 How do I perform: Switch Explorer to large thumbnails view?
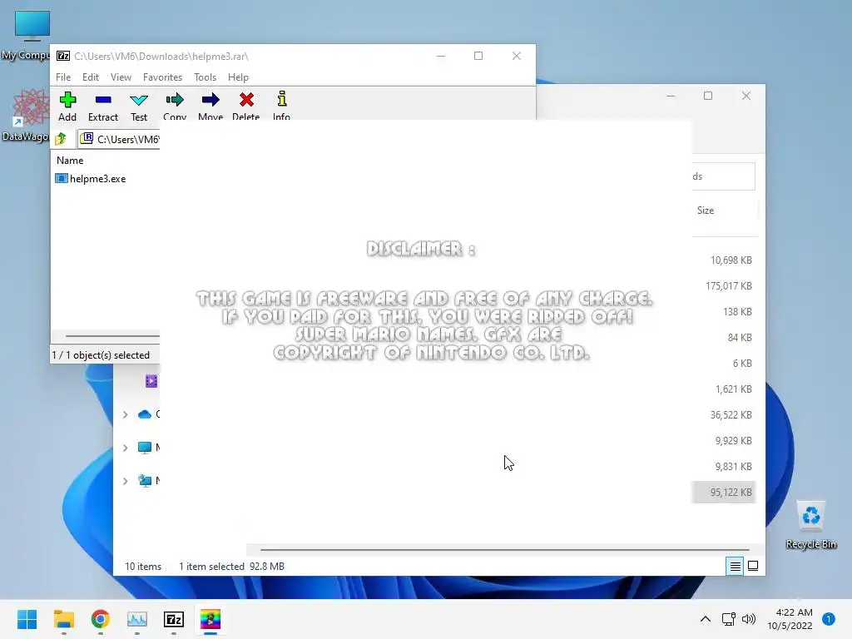point(753,566)
